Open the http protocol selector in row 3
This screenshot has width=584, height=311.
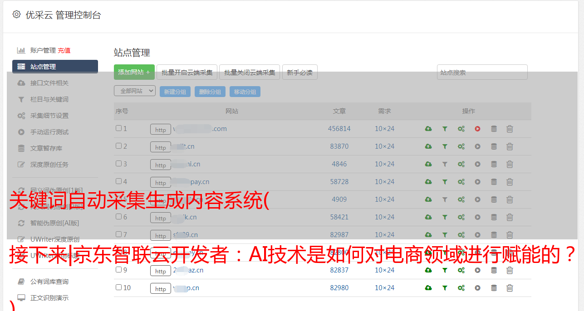161,165
